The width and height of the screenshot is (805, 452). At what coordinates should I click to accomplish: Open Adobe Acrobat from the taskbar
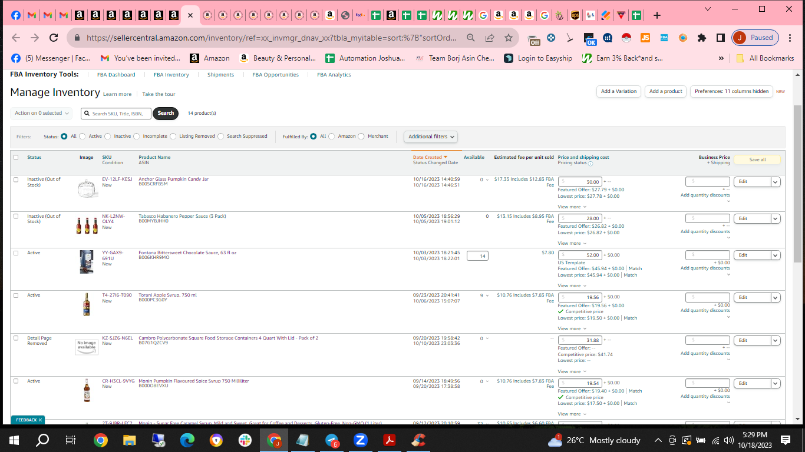point(390,440)
